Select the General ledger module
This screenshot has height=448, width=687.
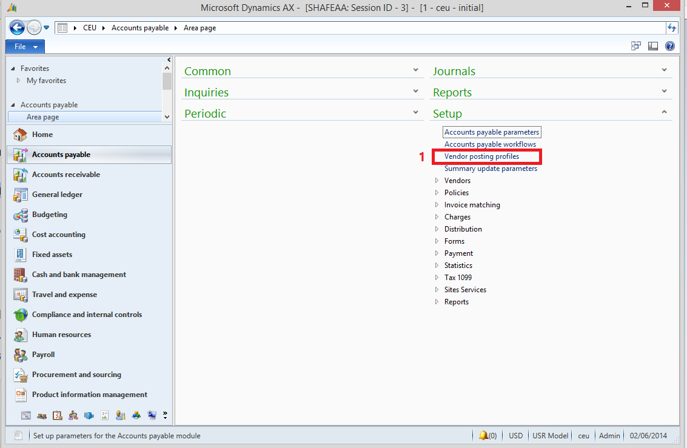pyautogui.click(x=58, y=194)
